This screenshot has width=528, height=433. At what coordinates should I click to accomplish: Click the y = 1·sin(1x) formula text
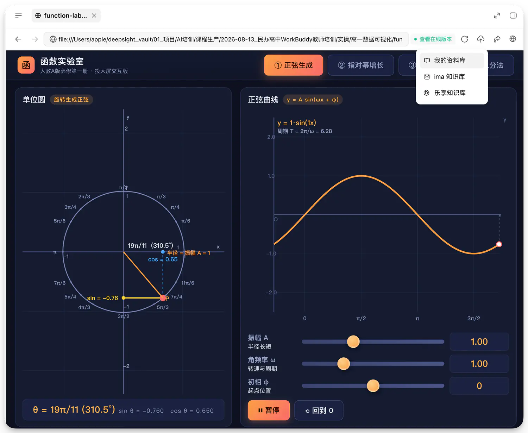[x=296, y=123]
